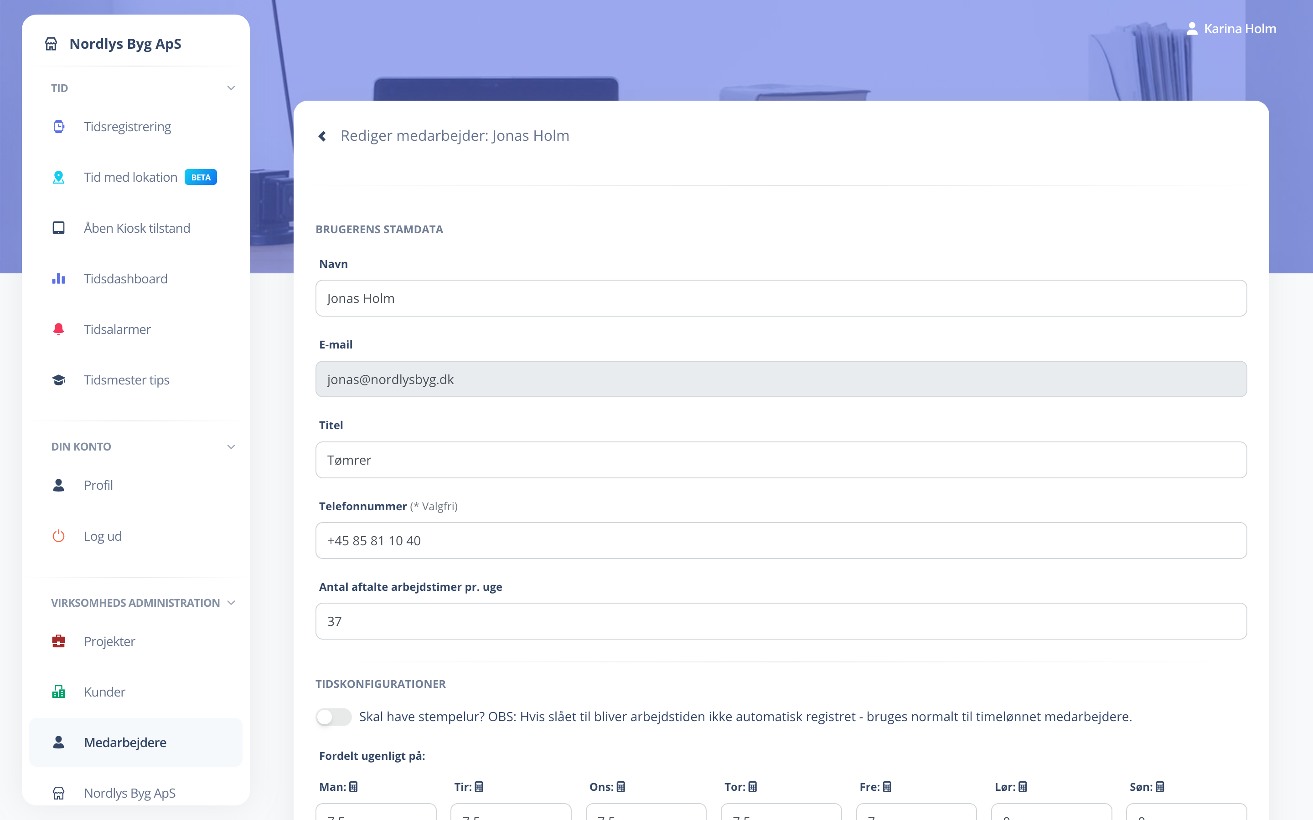Click the calculator icon next to Ons:

[620, 786]
